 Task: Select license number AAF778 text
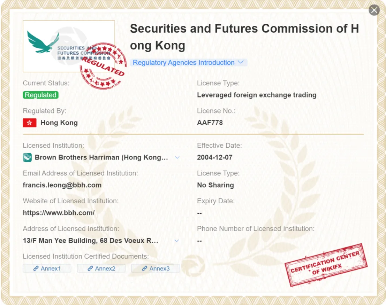[x=210, y=123]
